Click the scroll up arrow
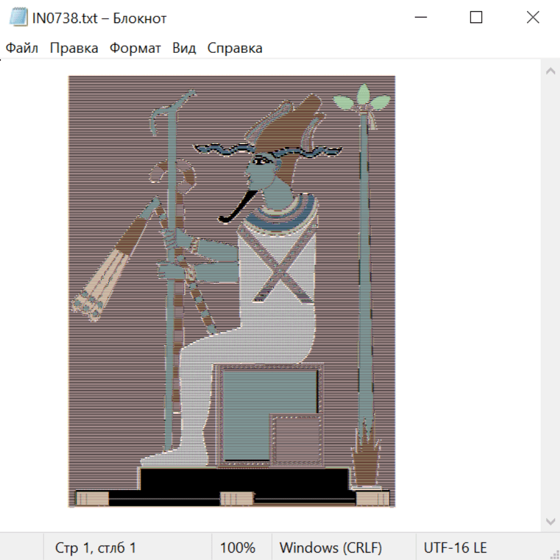This screenshot has height=560, width=560. (x=550, y=71)
